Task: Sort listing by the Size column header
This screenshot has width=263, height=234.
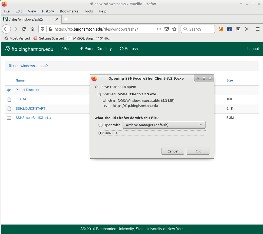Action: (x=229, y=80)
